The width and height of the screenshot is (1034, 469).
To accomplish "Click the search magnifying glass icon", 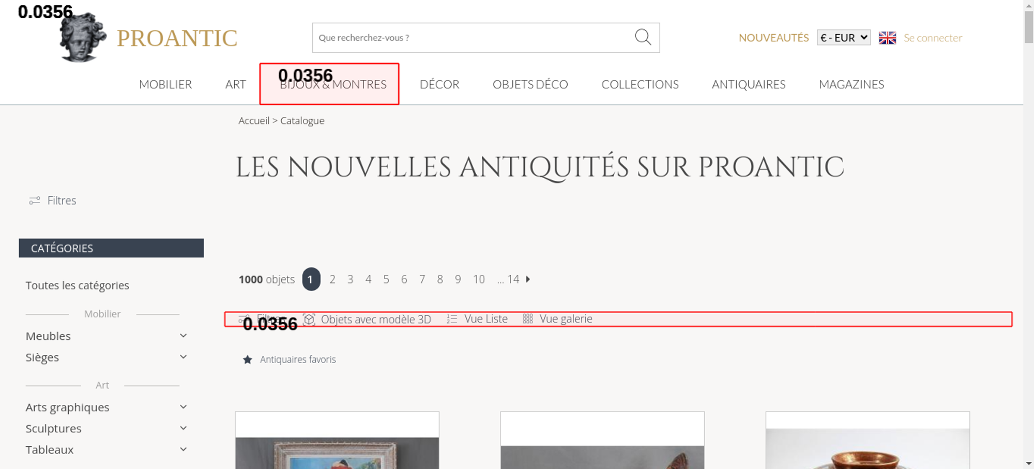I will click(x=643, y=37).
